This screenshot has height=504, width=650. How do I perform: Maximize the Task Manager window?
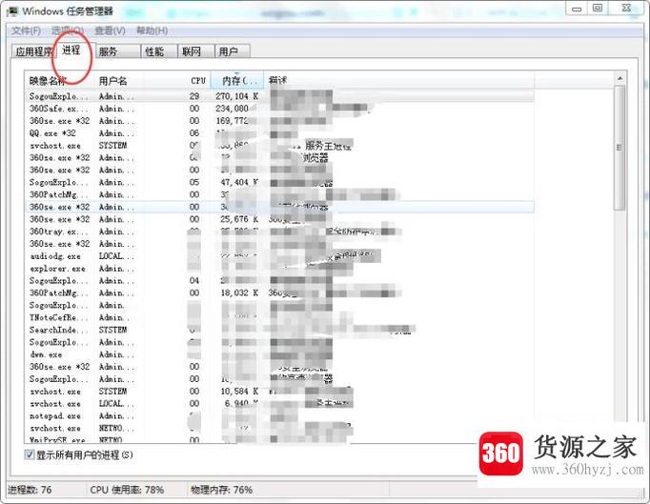[598, 9]
